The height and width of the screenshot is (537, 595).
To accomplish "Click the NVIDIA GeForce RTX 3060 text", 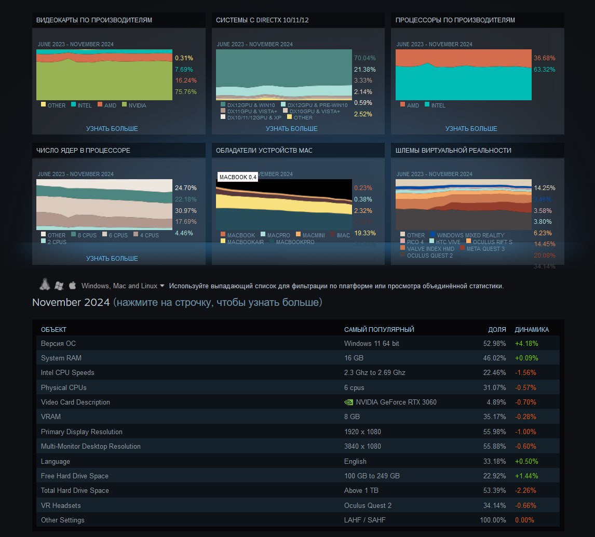I will (396, 402).
